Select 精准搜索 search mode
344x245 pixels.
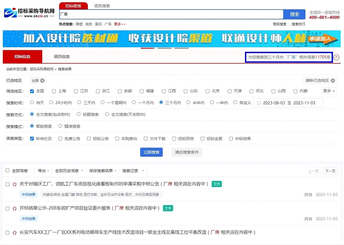click(x=61, y=126)
